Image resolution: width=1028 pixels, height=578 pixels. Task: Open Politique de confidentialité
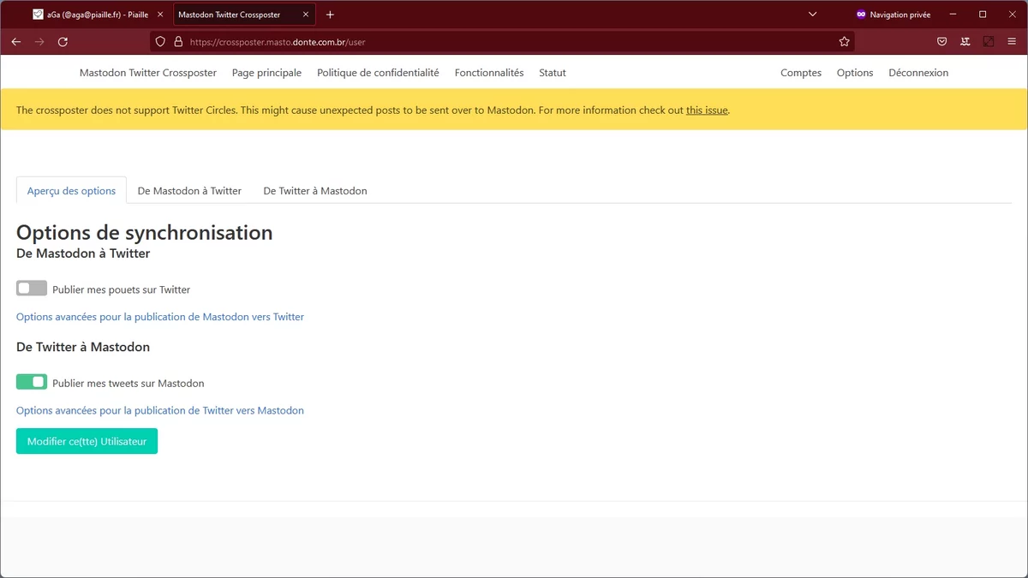coord(378,73)
